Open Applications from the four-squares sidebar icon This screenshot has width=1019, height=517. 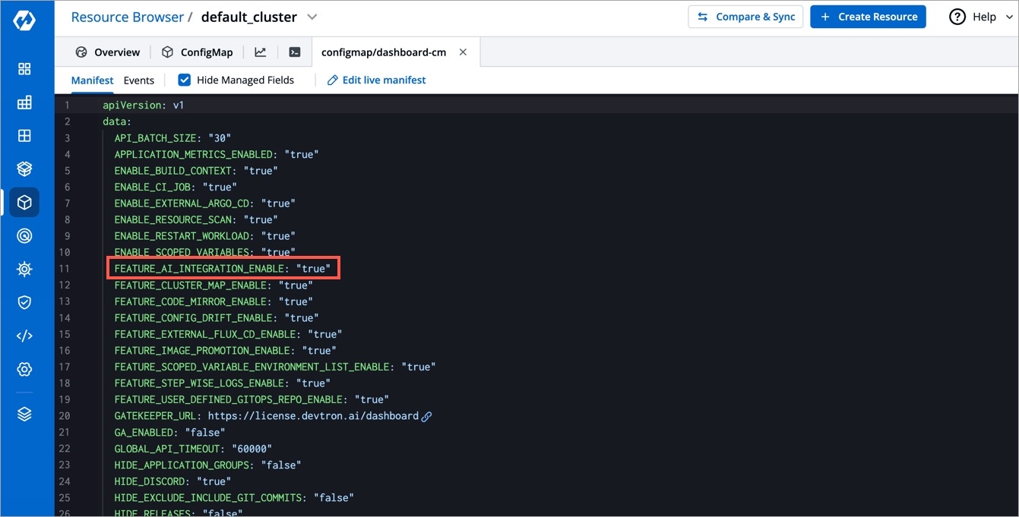tap(24, 69)
